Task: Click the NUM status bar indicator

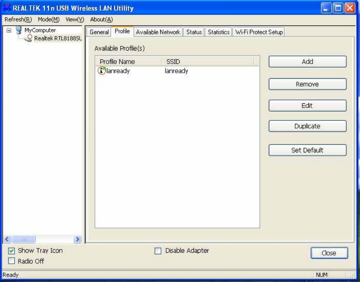Action: pos(322,275)
